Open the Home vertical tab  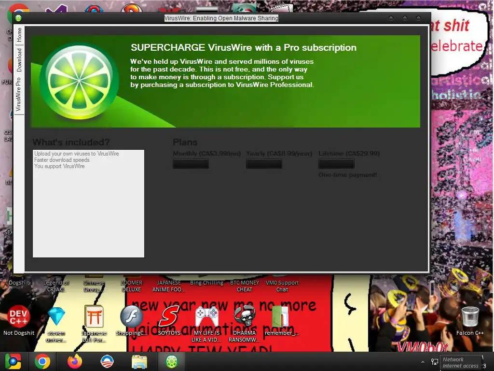coord(19,35)
